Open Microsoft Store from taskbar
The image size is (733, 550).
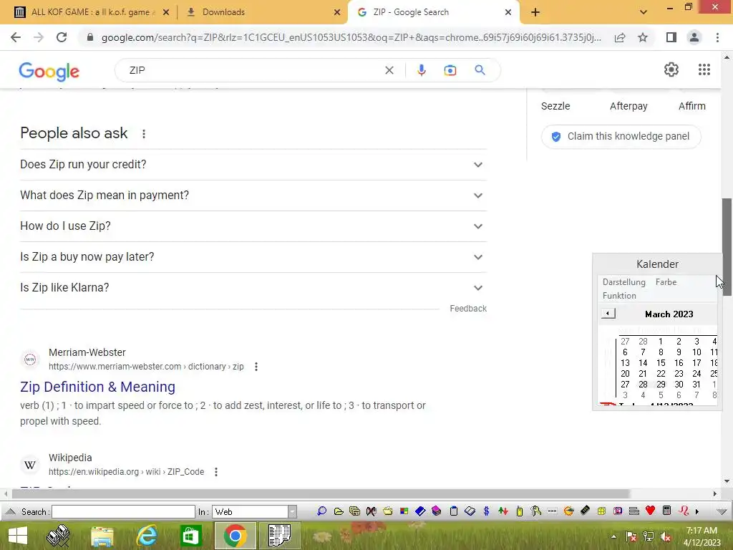pos(190,536)
